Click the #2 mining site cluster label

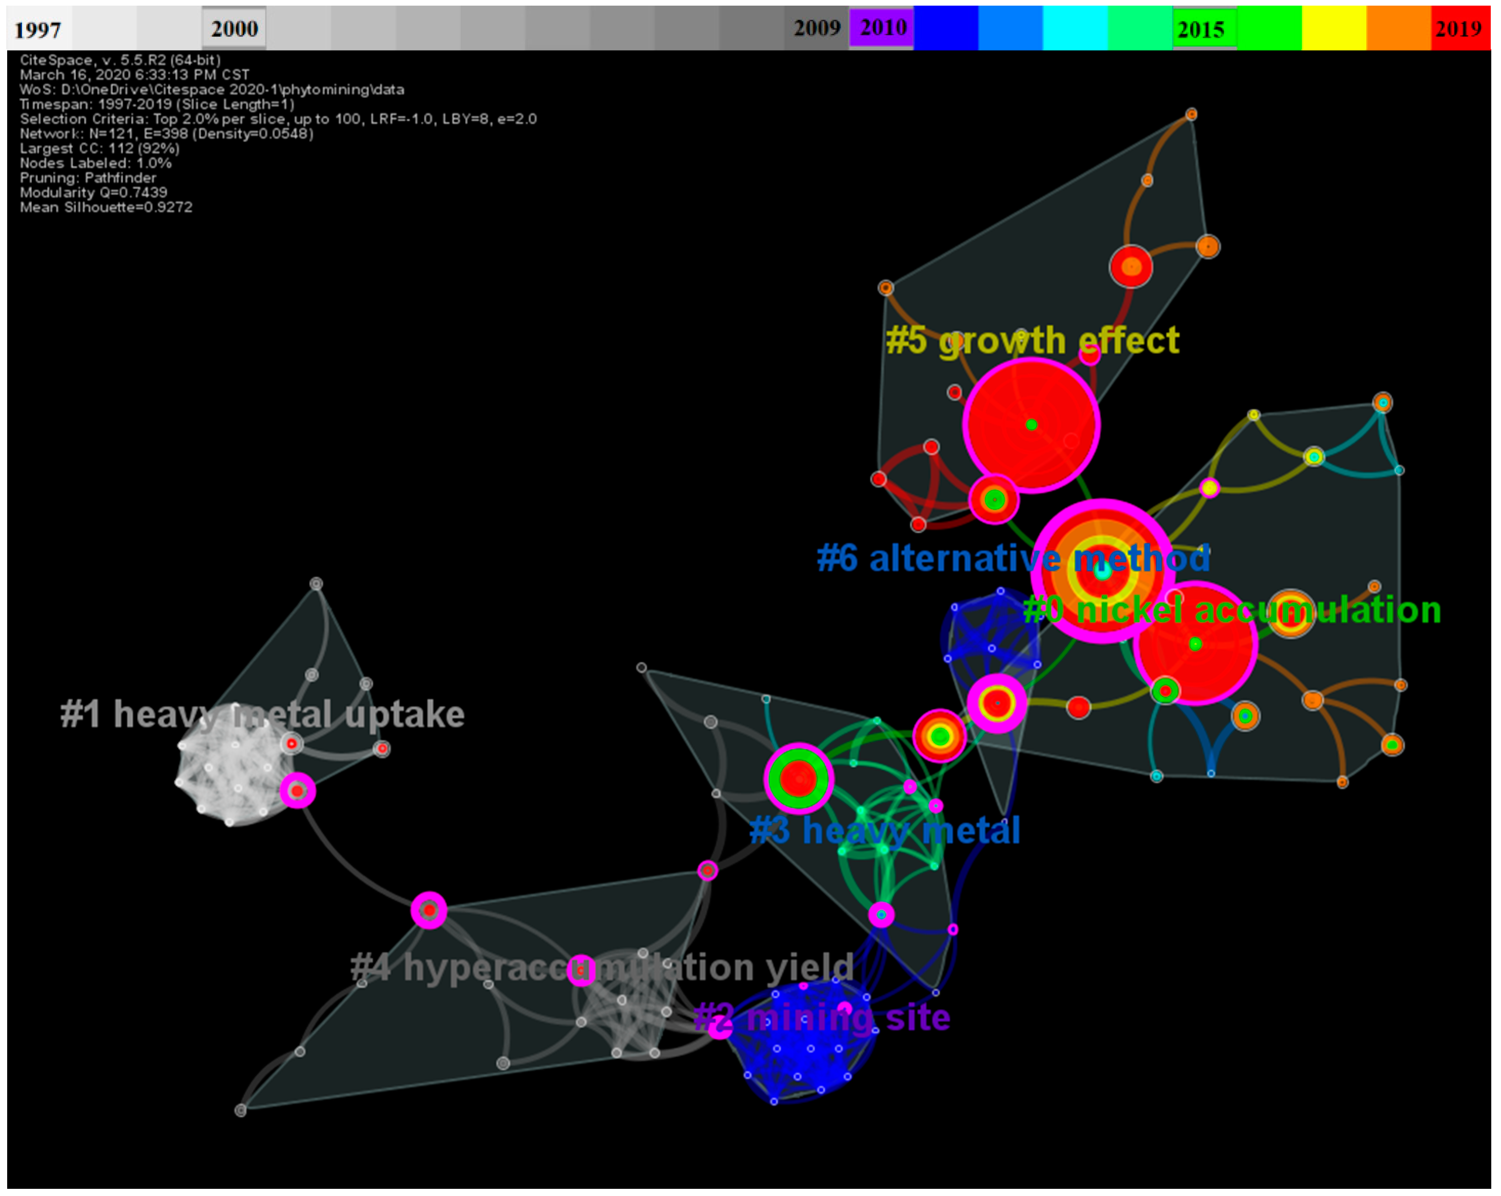(822, 1017)
